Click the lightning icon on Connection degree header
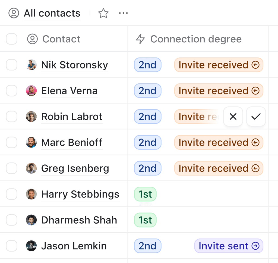The image size is (278, 263). click(x=140, y=39)
